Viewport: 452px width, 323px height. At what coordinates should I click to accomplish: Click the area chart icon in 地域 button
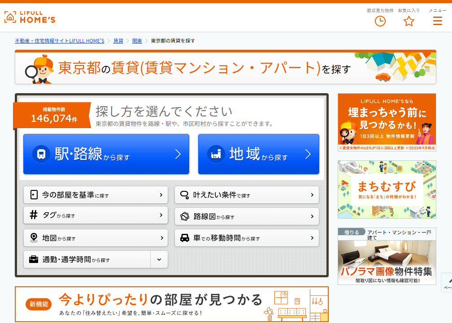(216, 154)
